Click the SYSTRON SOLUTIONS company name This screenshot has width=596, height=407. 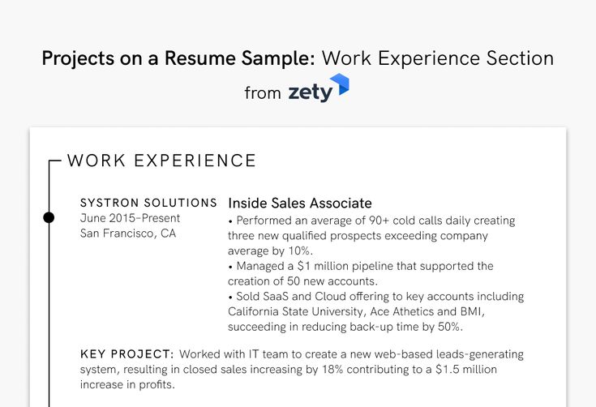[148, 203]
